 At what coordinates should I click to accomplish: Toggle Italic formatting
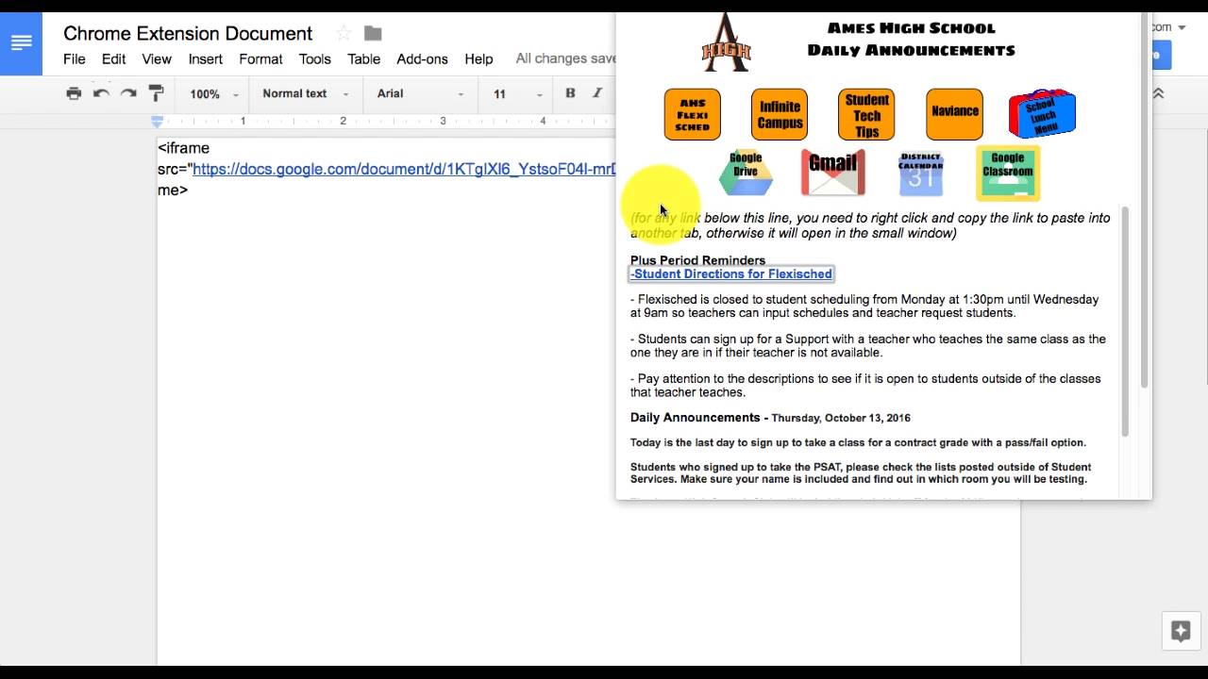[x=596, y=93]
